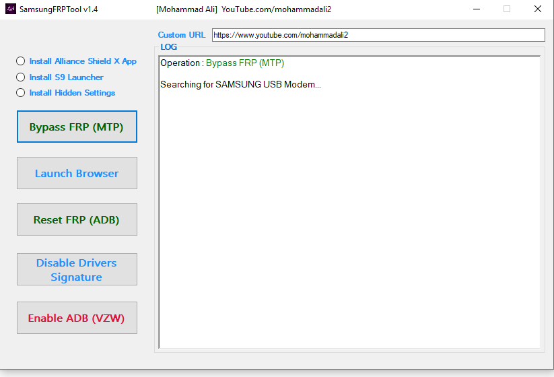The image size is (554, 377).
Task: Select Install S9 Launcher radio button
Action: coord(20,77)
